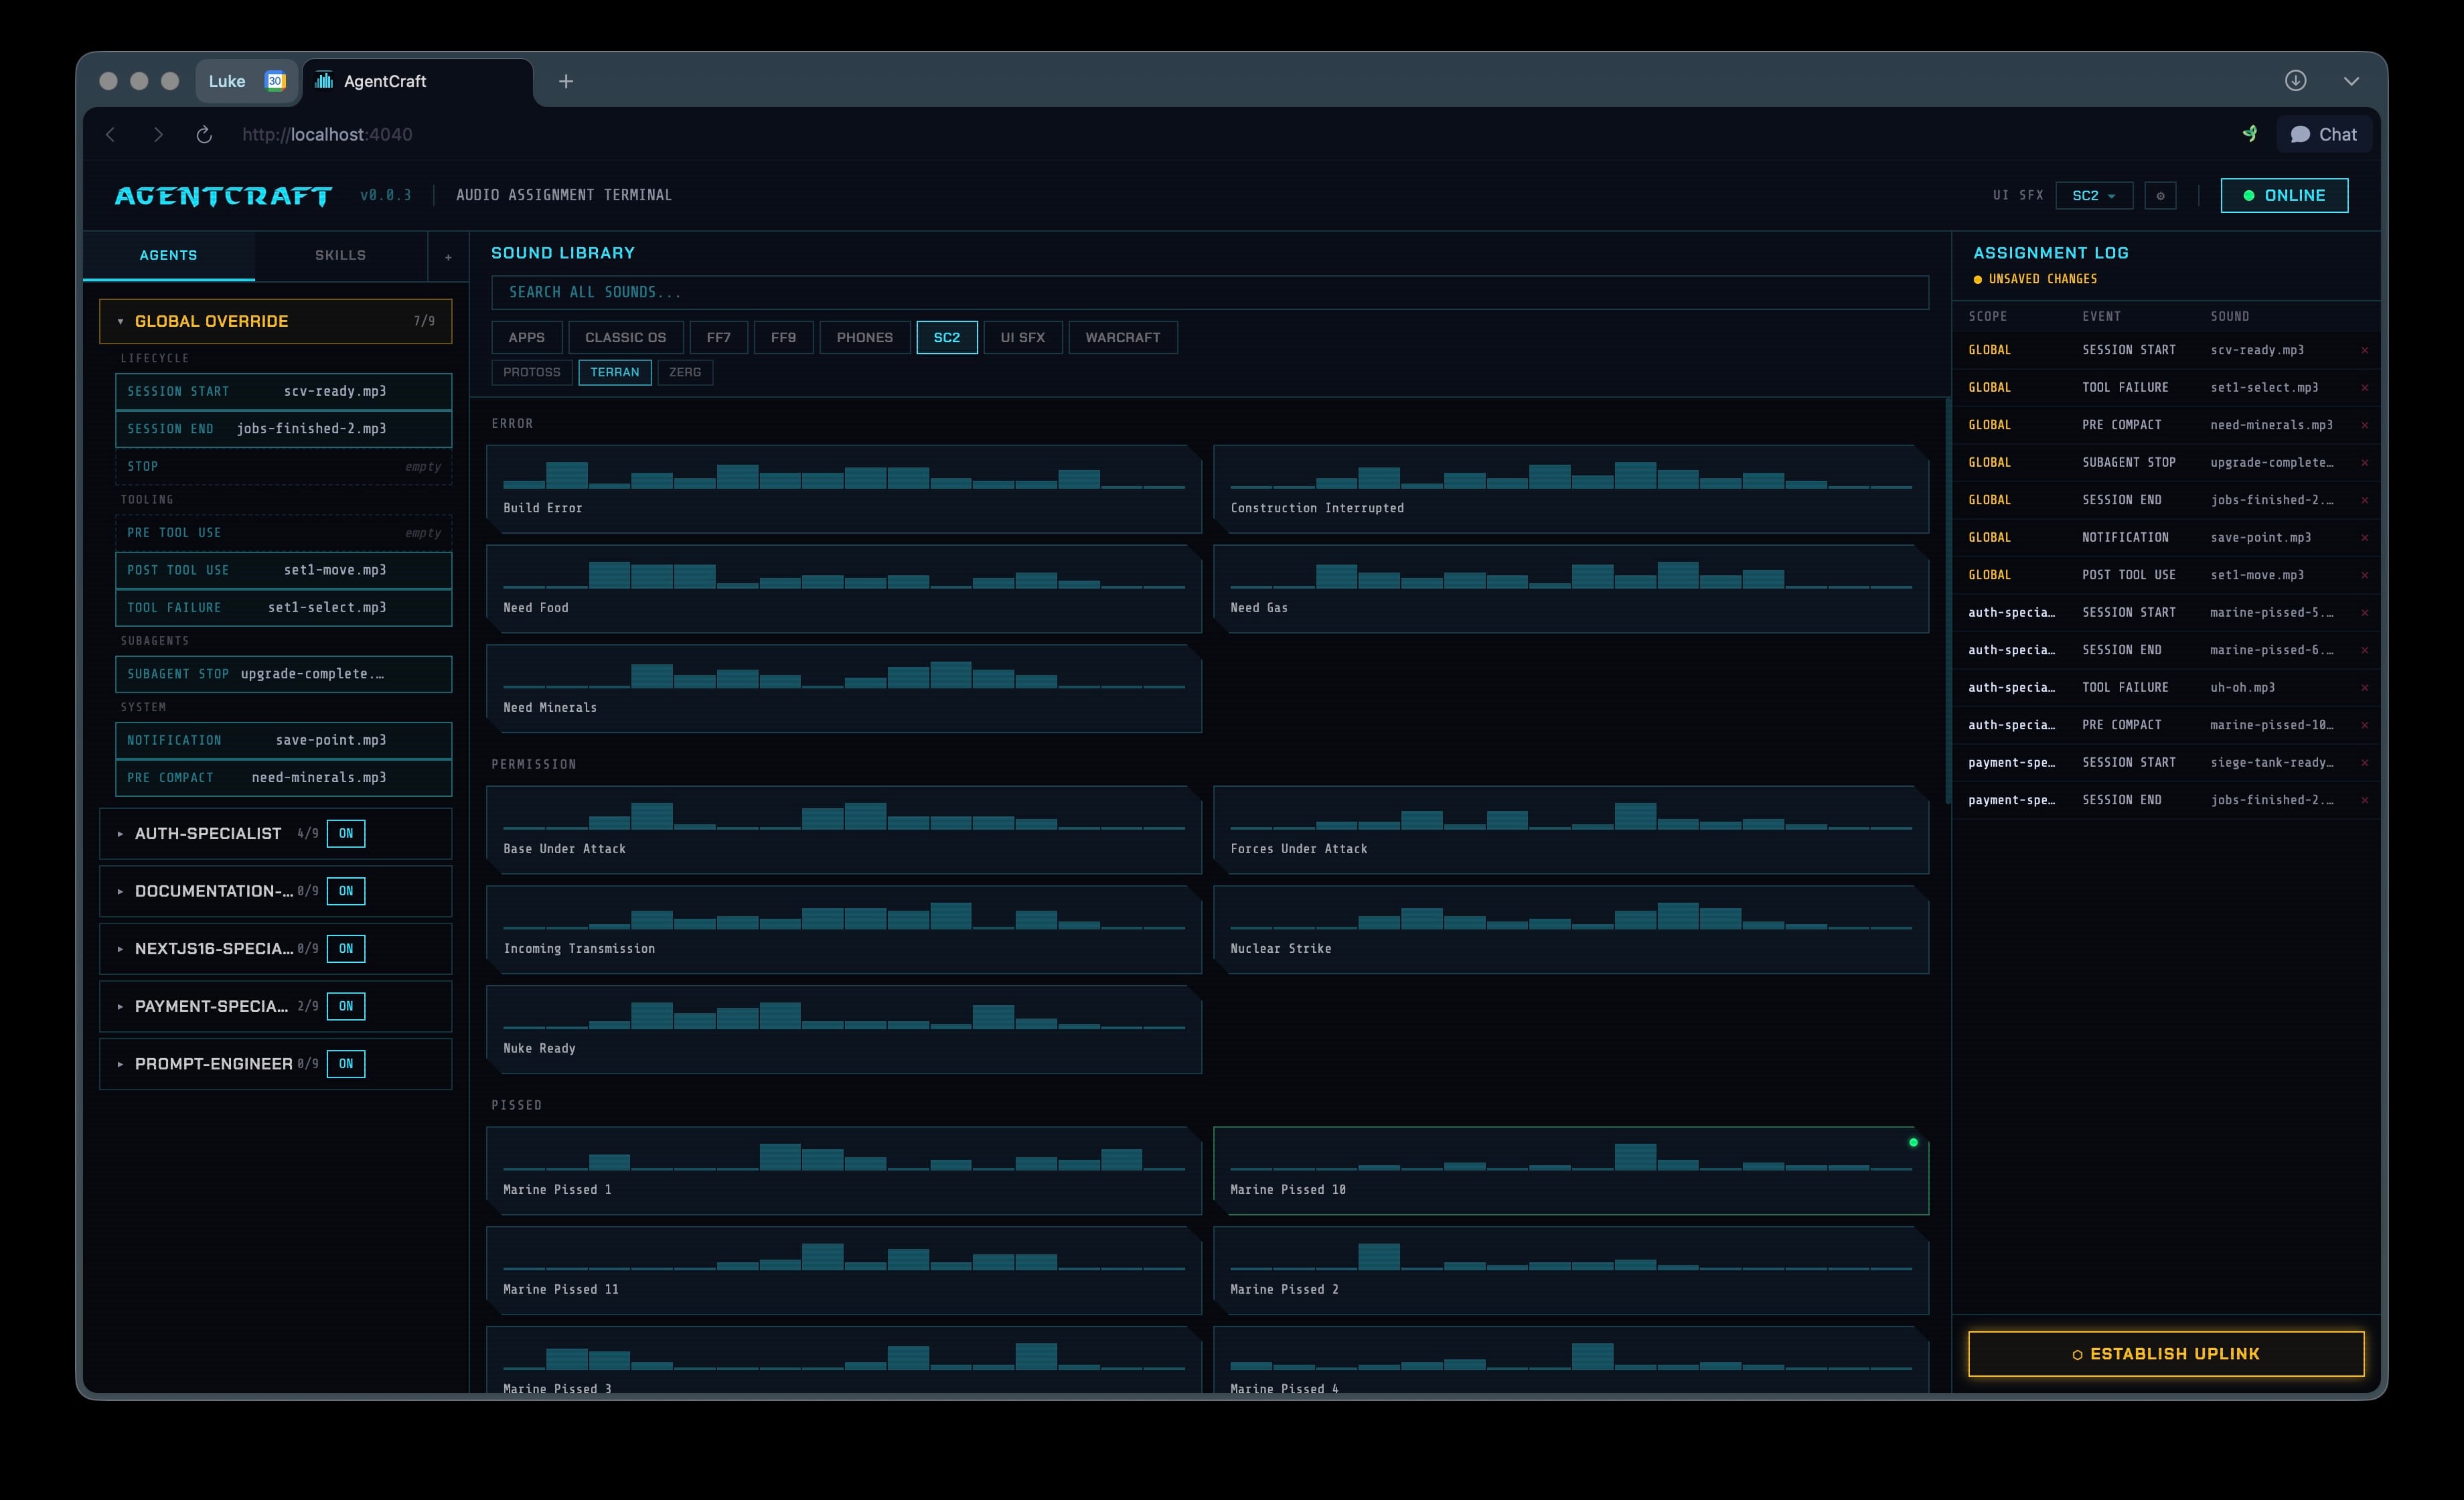
Task: Remove the siege-tank-ready Session Start log entry
Action: (2365, 763)
